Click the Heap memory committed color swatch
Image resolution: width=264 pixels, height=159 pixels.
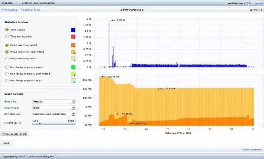[x=73, y=52]
